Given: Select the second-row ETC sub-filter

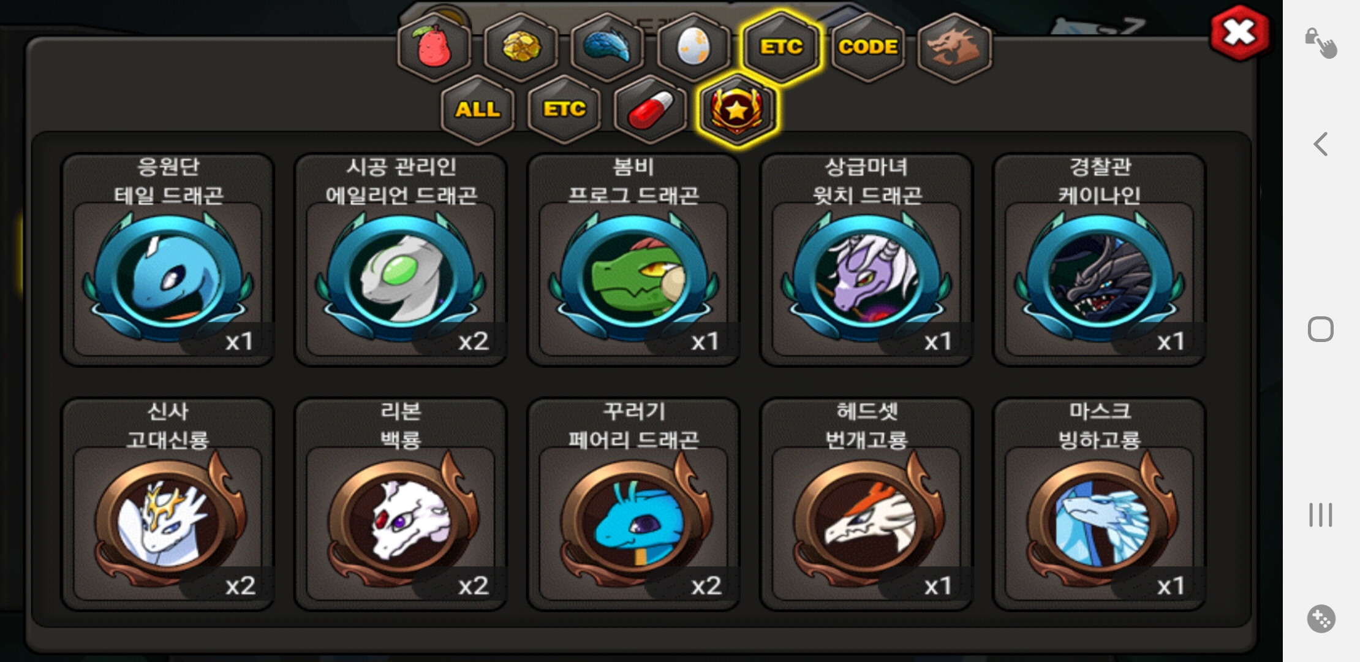Looking at the screenshot, I should (564, 110).
